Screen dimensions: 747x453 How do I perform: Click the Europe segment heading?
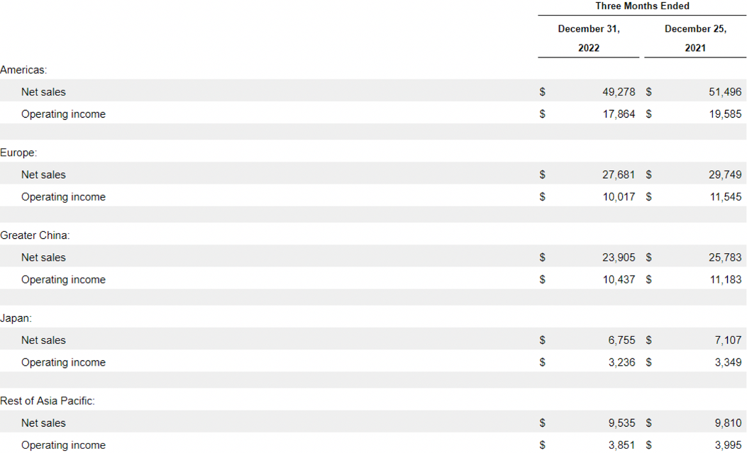(18, 152)
